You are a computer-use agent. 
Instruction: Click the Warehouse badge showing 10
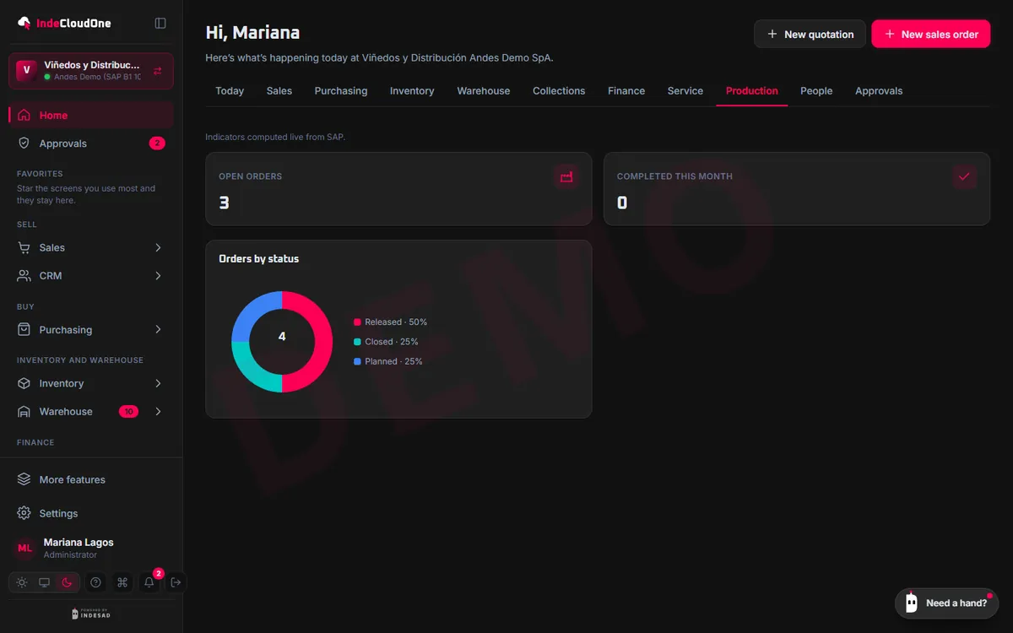[128, 412]
